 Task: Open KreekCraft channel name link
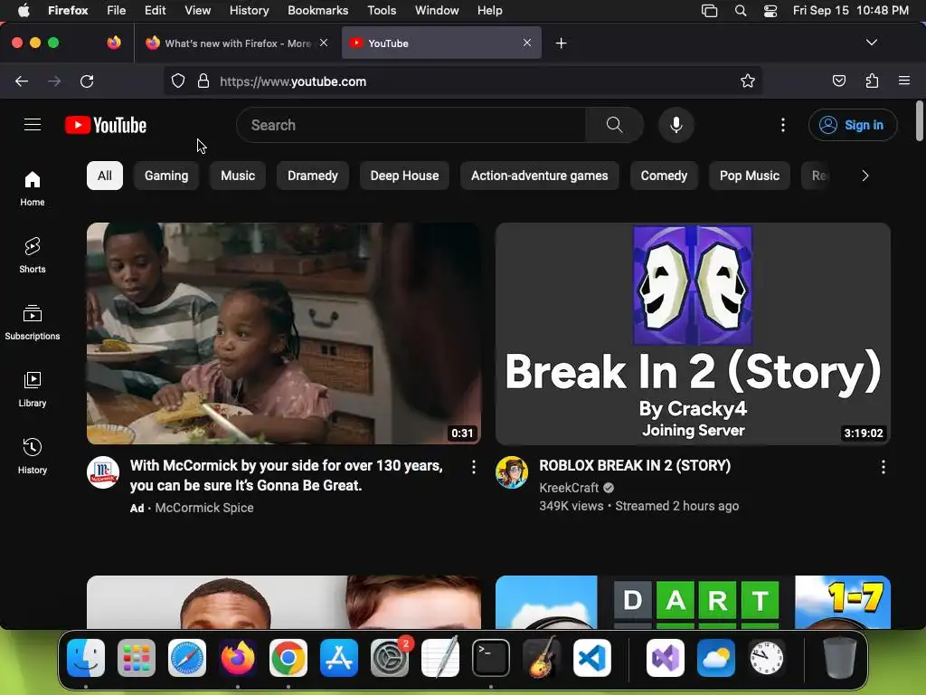coord(569,488)
